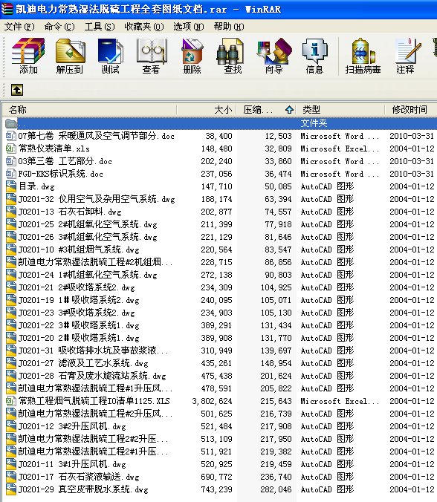This screenshot has height=502, width=437.
Task: Select file J0201-27 滤液及工艺水系统.dwg
Action: 83,363
